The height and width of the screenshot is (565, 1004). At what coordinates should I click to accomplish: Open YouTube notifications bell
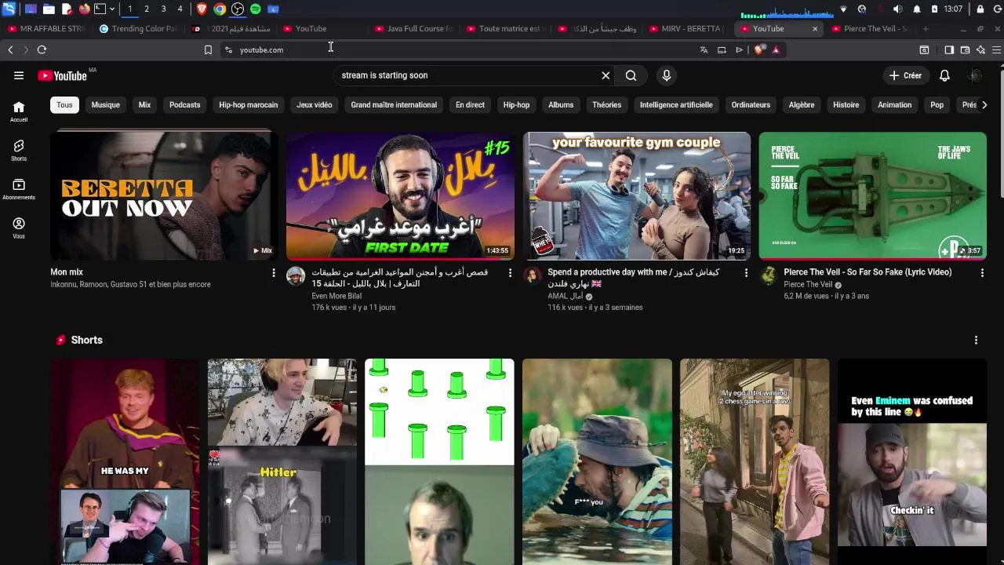(944, 75)
